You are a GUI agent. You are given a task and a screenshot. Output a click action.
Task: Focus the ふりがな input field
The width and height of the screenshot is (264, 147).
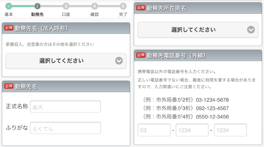coord(66,128)
